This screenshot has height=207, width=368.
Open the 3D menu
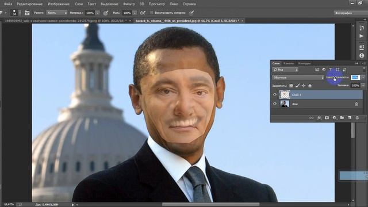[x=142, y=4]
